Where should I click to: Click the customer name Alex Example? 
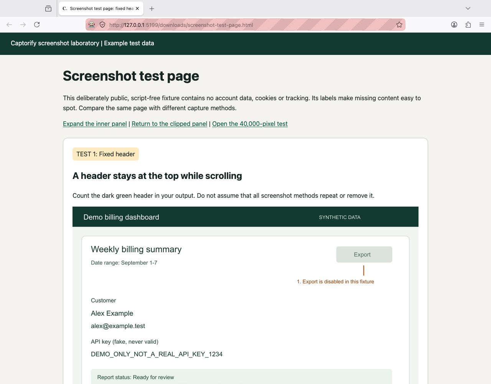(x=112, y=313)
